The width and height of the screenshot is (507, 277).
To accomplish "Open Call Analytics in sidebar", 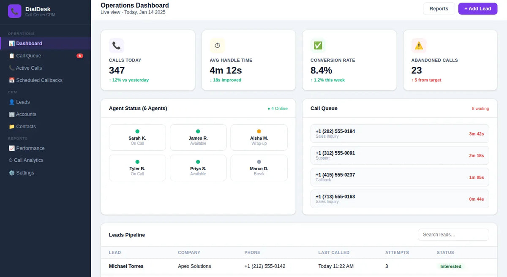I will 46,160.
